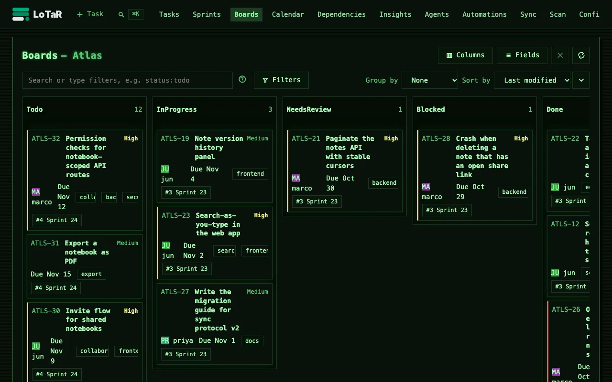Open the Filters panel
The height and width of the screenshot is (382, 612).
(x=281, y=80)
